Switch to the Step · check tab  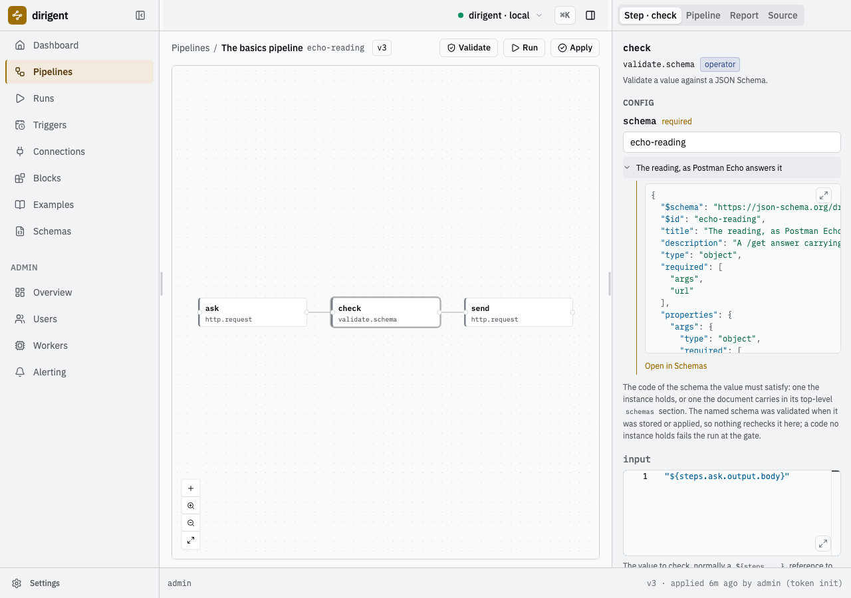pyautogui.click(x=650, y=15)
